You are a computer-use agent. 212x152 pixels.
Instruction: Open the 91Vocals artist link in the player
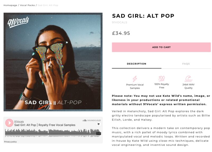click(x=19, y=121)
